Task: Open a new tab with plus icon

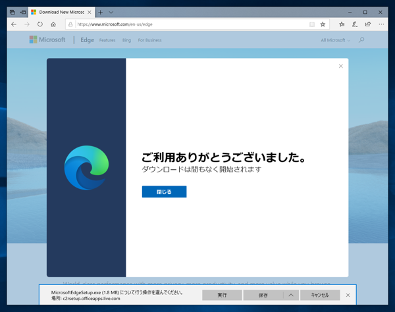Action: [x=100, y=12]
